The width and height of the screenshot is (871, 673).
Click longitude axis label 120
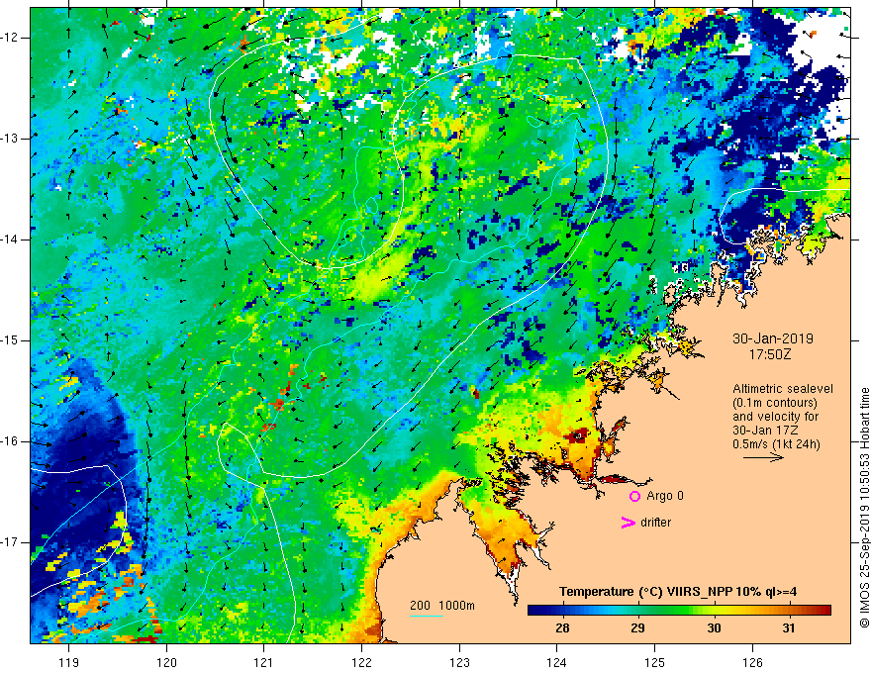(166, 662)
